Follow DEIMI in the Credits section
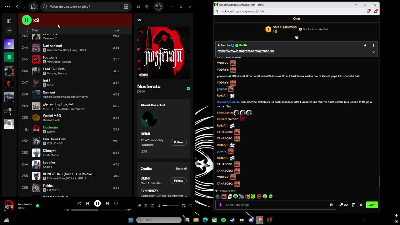Screen dimensions: 400x225 point(178,181)
